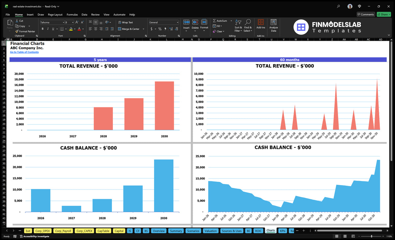The height and width of the screenshot is (240, 395).
Task: Apply Comma Style format
Action: [165, 29]
